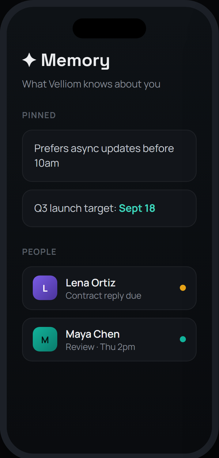219x458 pixels.
Task: Click the Maya Chen name text
Action: point(93,334)
